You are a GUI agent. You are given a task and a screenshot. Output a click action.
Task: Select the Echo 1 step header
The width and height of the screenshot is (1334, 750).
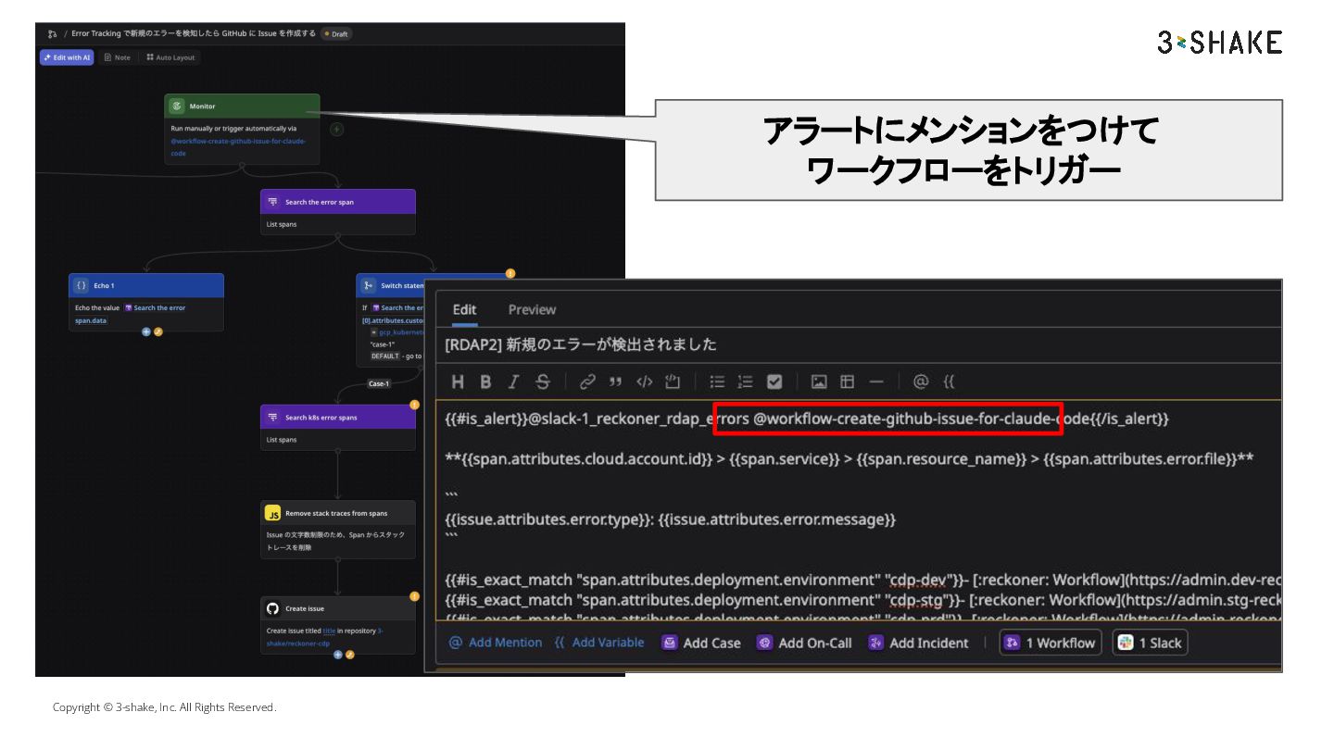[x=146, y=285]
